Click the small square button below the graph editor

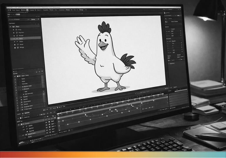[x=69, y=130]
